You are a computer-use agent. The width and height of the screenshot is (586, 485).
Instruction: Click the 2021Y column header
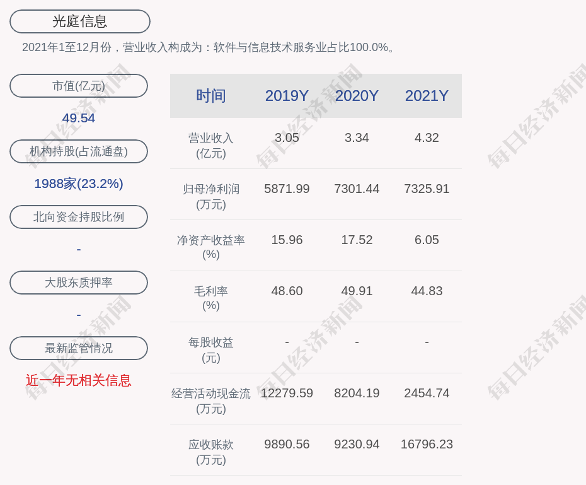pyautogui.click(x=427, y=96)
